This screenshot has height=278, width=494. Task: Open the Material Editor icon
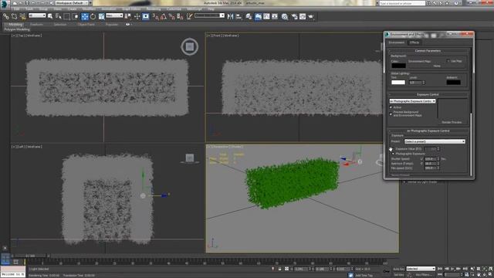click(285, 16)
